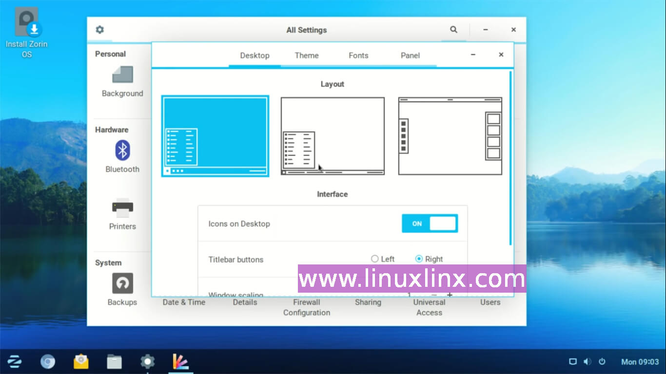666x374 pixels.
Task: Switch to the Fonts tab
Action: coord(358,56)
